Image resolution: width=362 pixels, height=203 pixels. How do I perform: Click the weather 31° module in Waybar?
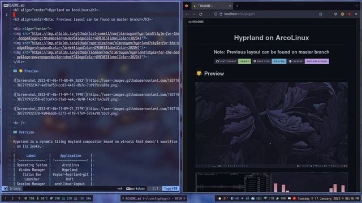[223, 198]
